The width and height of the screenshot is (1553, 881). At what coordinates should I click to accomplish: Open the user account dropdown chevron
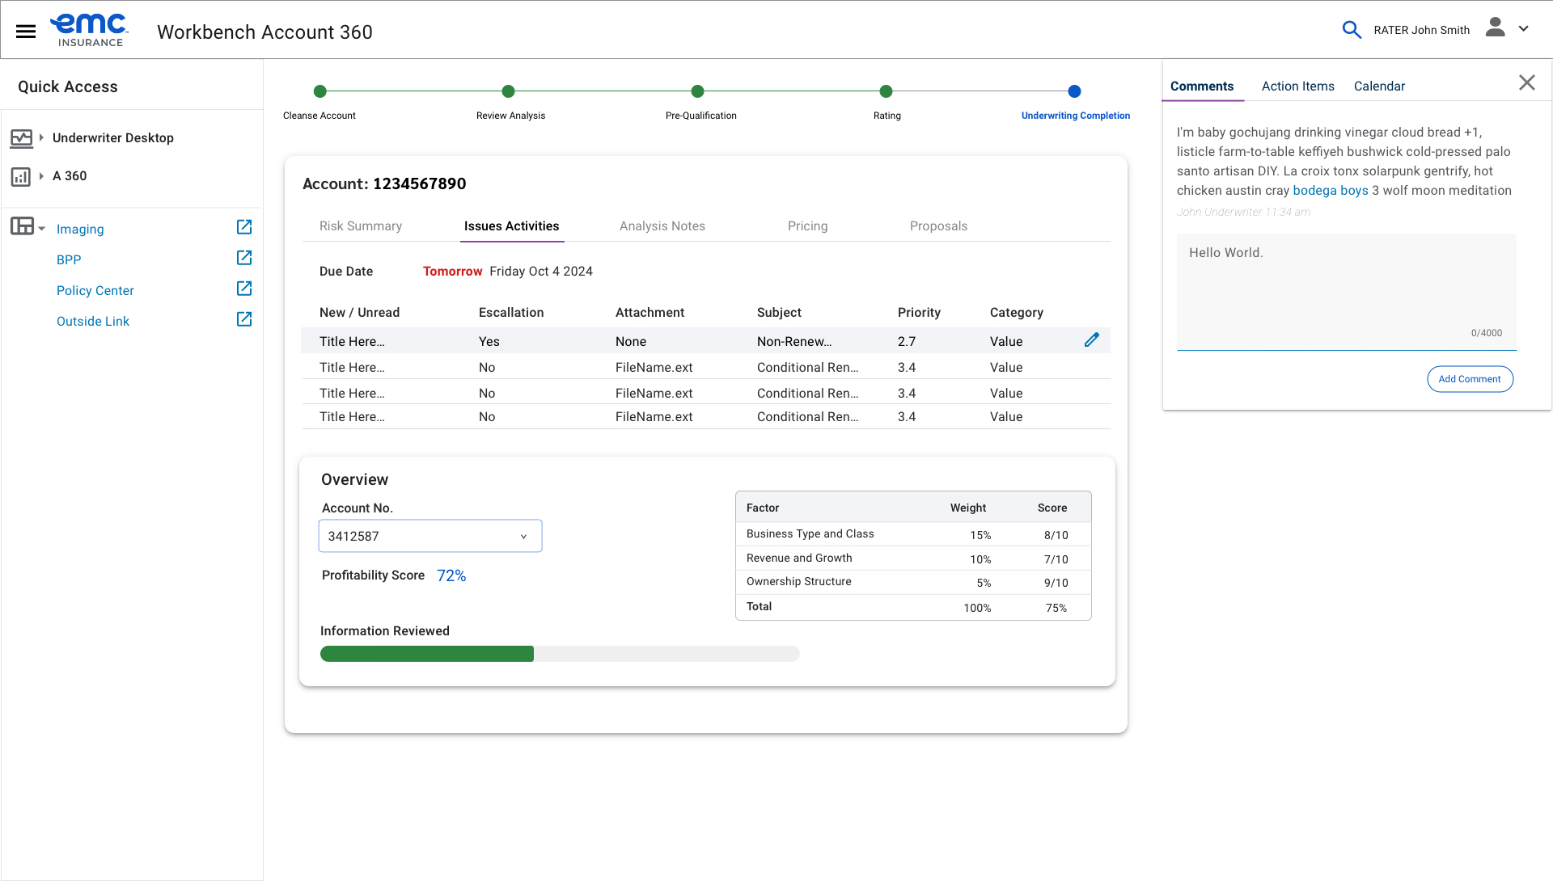(1523, 29)
